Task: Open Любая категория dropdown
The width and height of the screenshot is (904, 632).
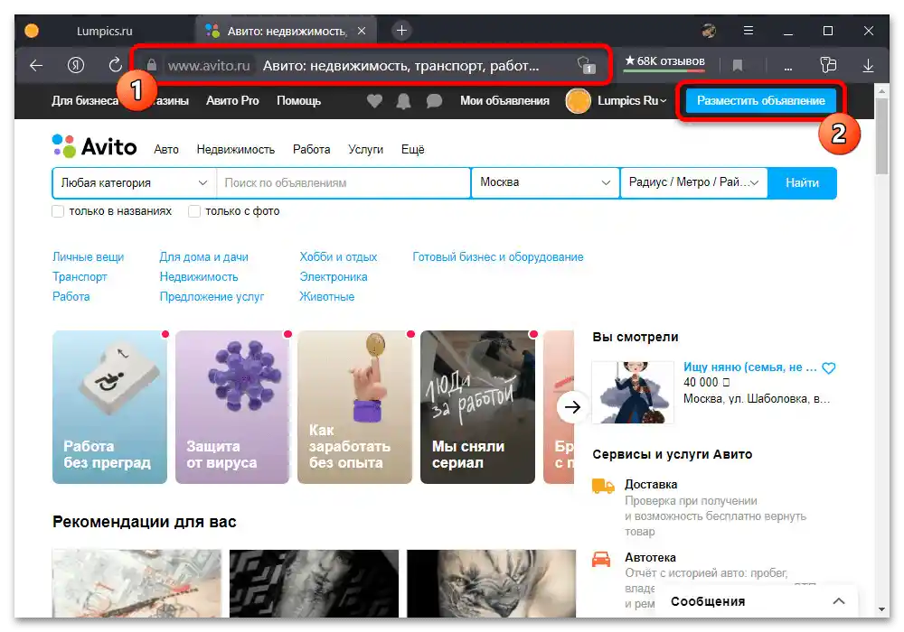Action: pos(135,182)
